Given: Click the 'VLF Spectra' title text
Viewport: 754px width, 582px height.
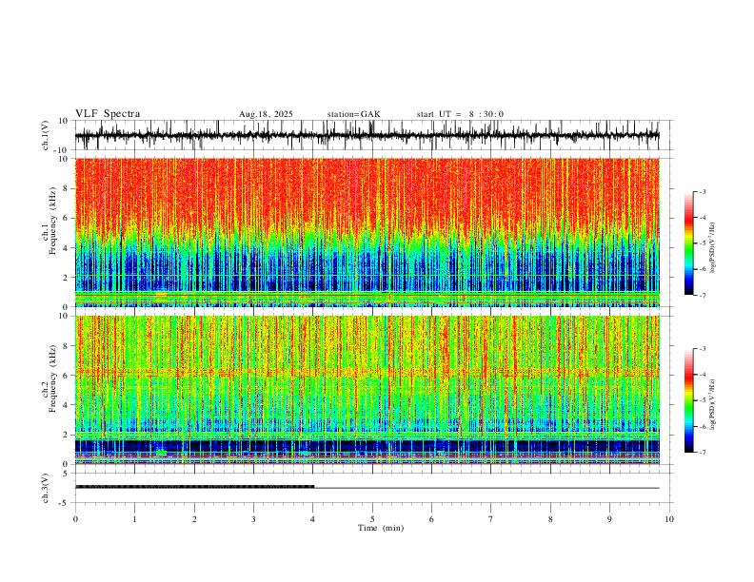Looking at the screenshot, I should tap(108, 114).
